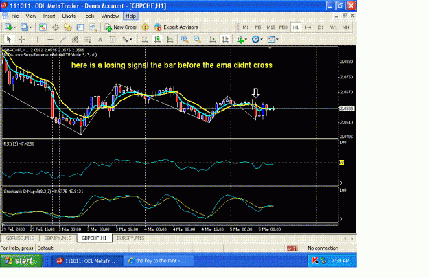Select the Text 'A' tool
This screenshot has height=278, width=429.
coord(100,39)
